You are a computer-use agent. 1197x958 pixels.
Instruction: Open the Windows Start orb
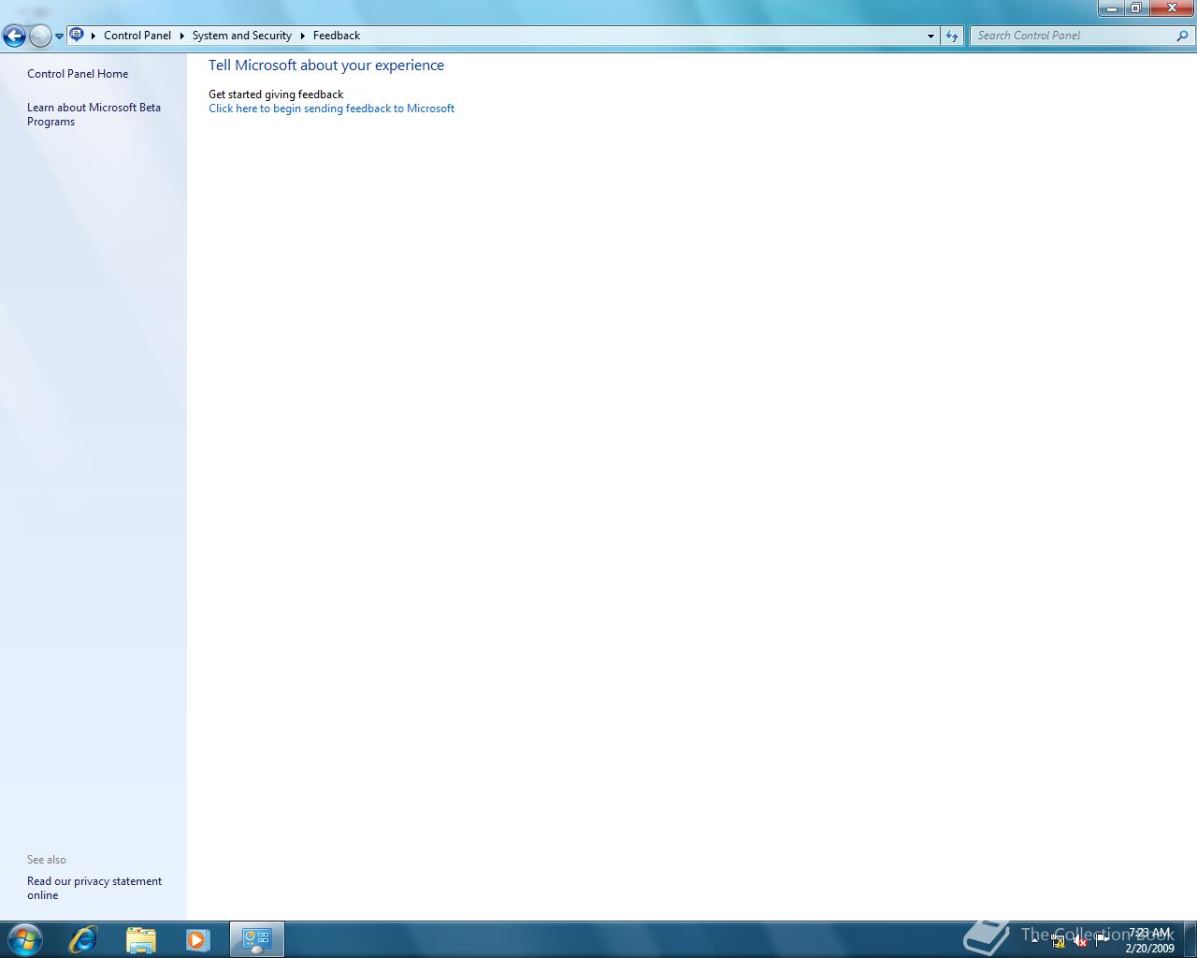(x=24, y=939)
